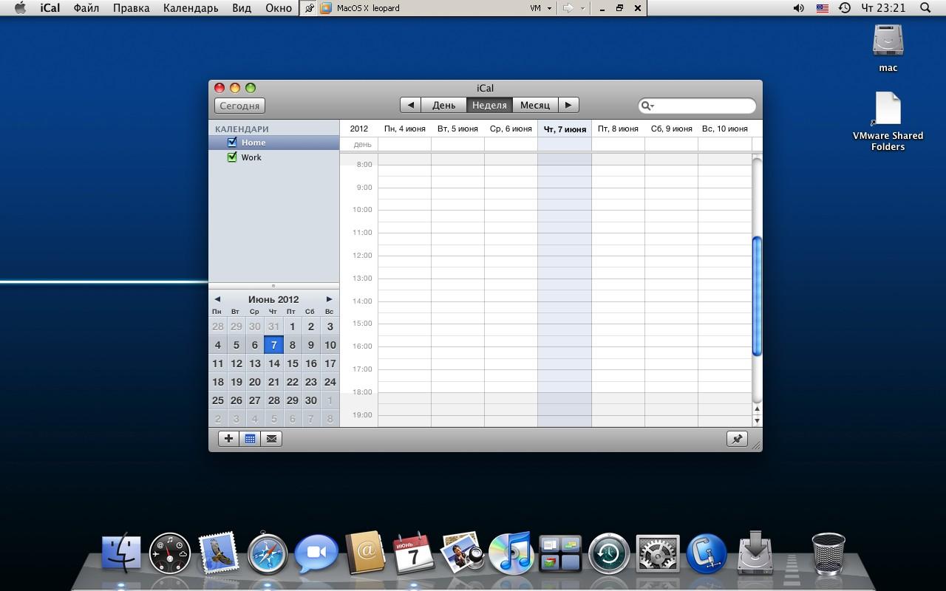Open the VM dropdown in the toolbar
Viewport: 946px width, 591px height.
[541, 8]
